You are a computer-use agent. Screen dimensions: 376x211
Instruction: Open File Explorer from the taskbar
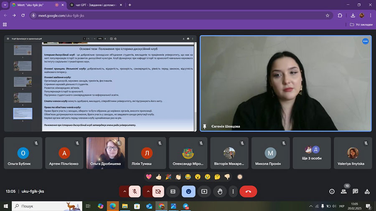[x=124, y=206]
